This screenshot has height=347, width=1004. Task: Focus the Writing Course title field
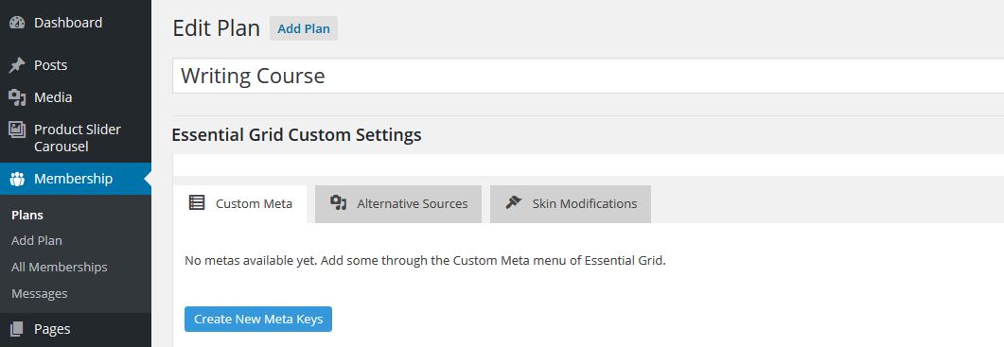(588, 77)
